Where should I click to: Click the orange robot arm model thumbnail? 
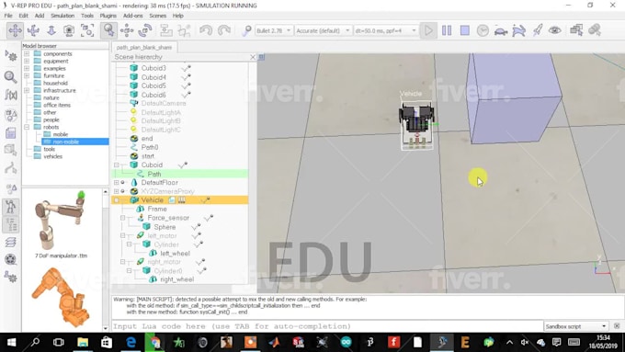pyautogui.click(x=61, y=297)
